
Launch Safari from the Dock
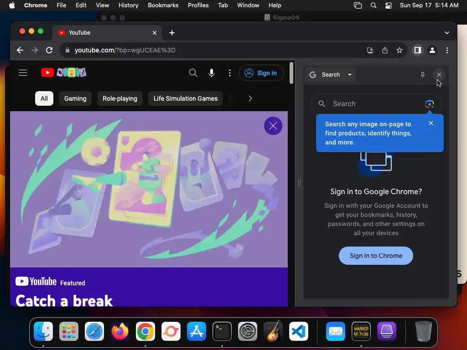coord(94,331)
